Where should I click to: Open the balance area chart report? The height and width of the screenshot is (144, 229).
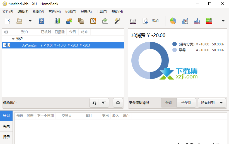tap(197, 21)
